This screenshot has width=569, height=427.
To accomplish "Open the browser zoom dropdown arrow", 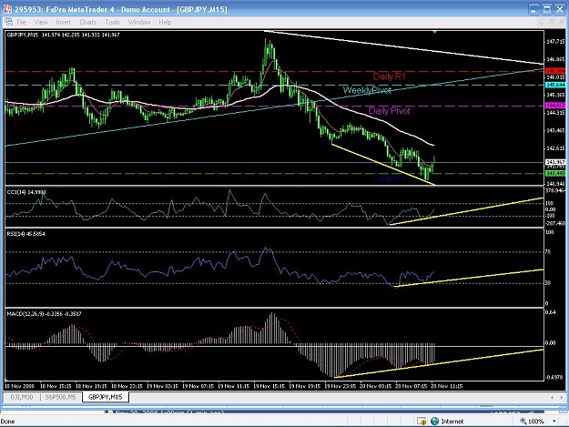I will tap(554, 422).
